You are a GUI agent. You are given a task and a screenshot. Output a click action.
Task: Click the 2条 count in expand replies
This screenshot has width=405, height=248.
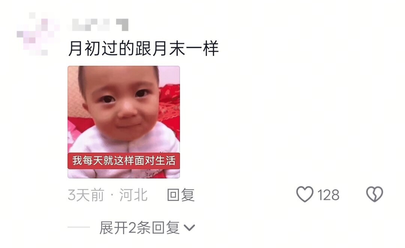[x=139, y=228]
